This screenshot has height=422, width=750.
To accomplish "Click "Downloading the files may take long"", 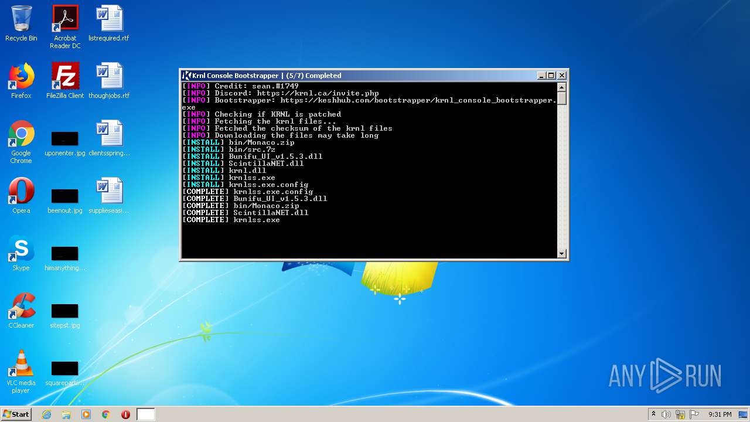I will (280, 135).
